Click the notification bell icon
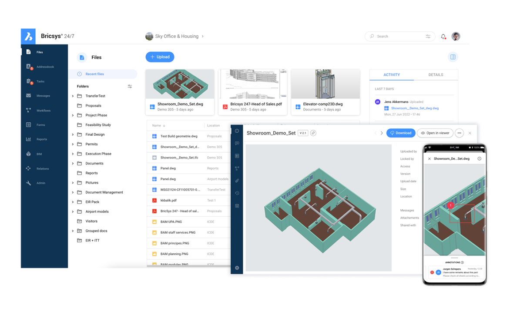The image size is (510, 309). [x=443, y=37]
